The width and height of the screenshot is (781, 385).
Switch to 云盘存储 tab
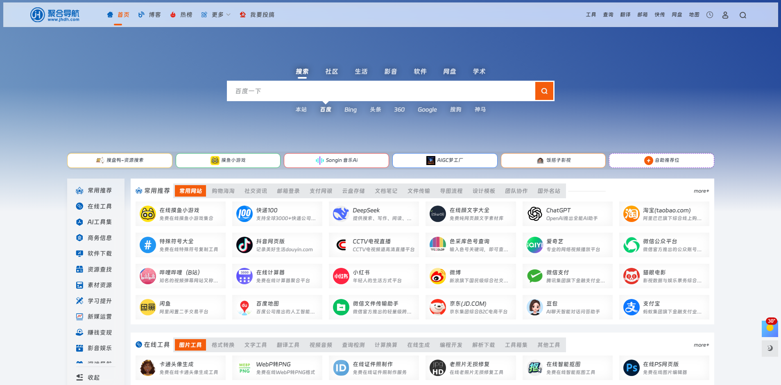point(353,191)
